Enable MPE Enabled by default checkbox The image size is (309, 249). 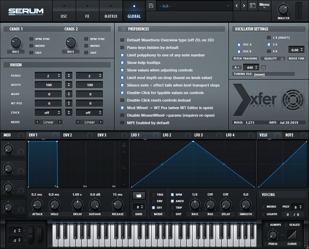click(122, 123)
